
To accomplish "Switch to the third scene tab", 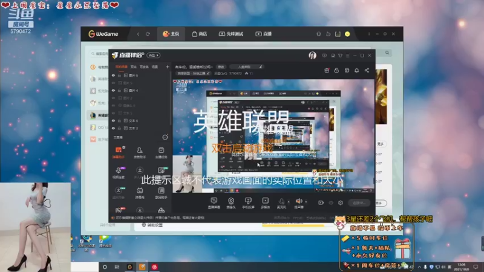I will (144, 66).
